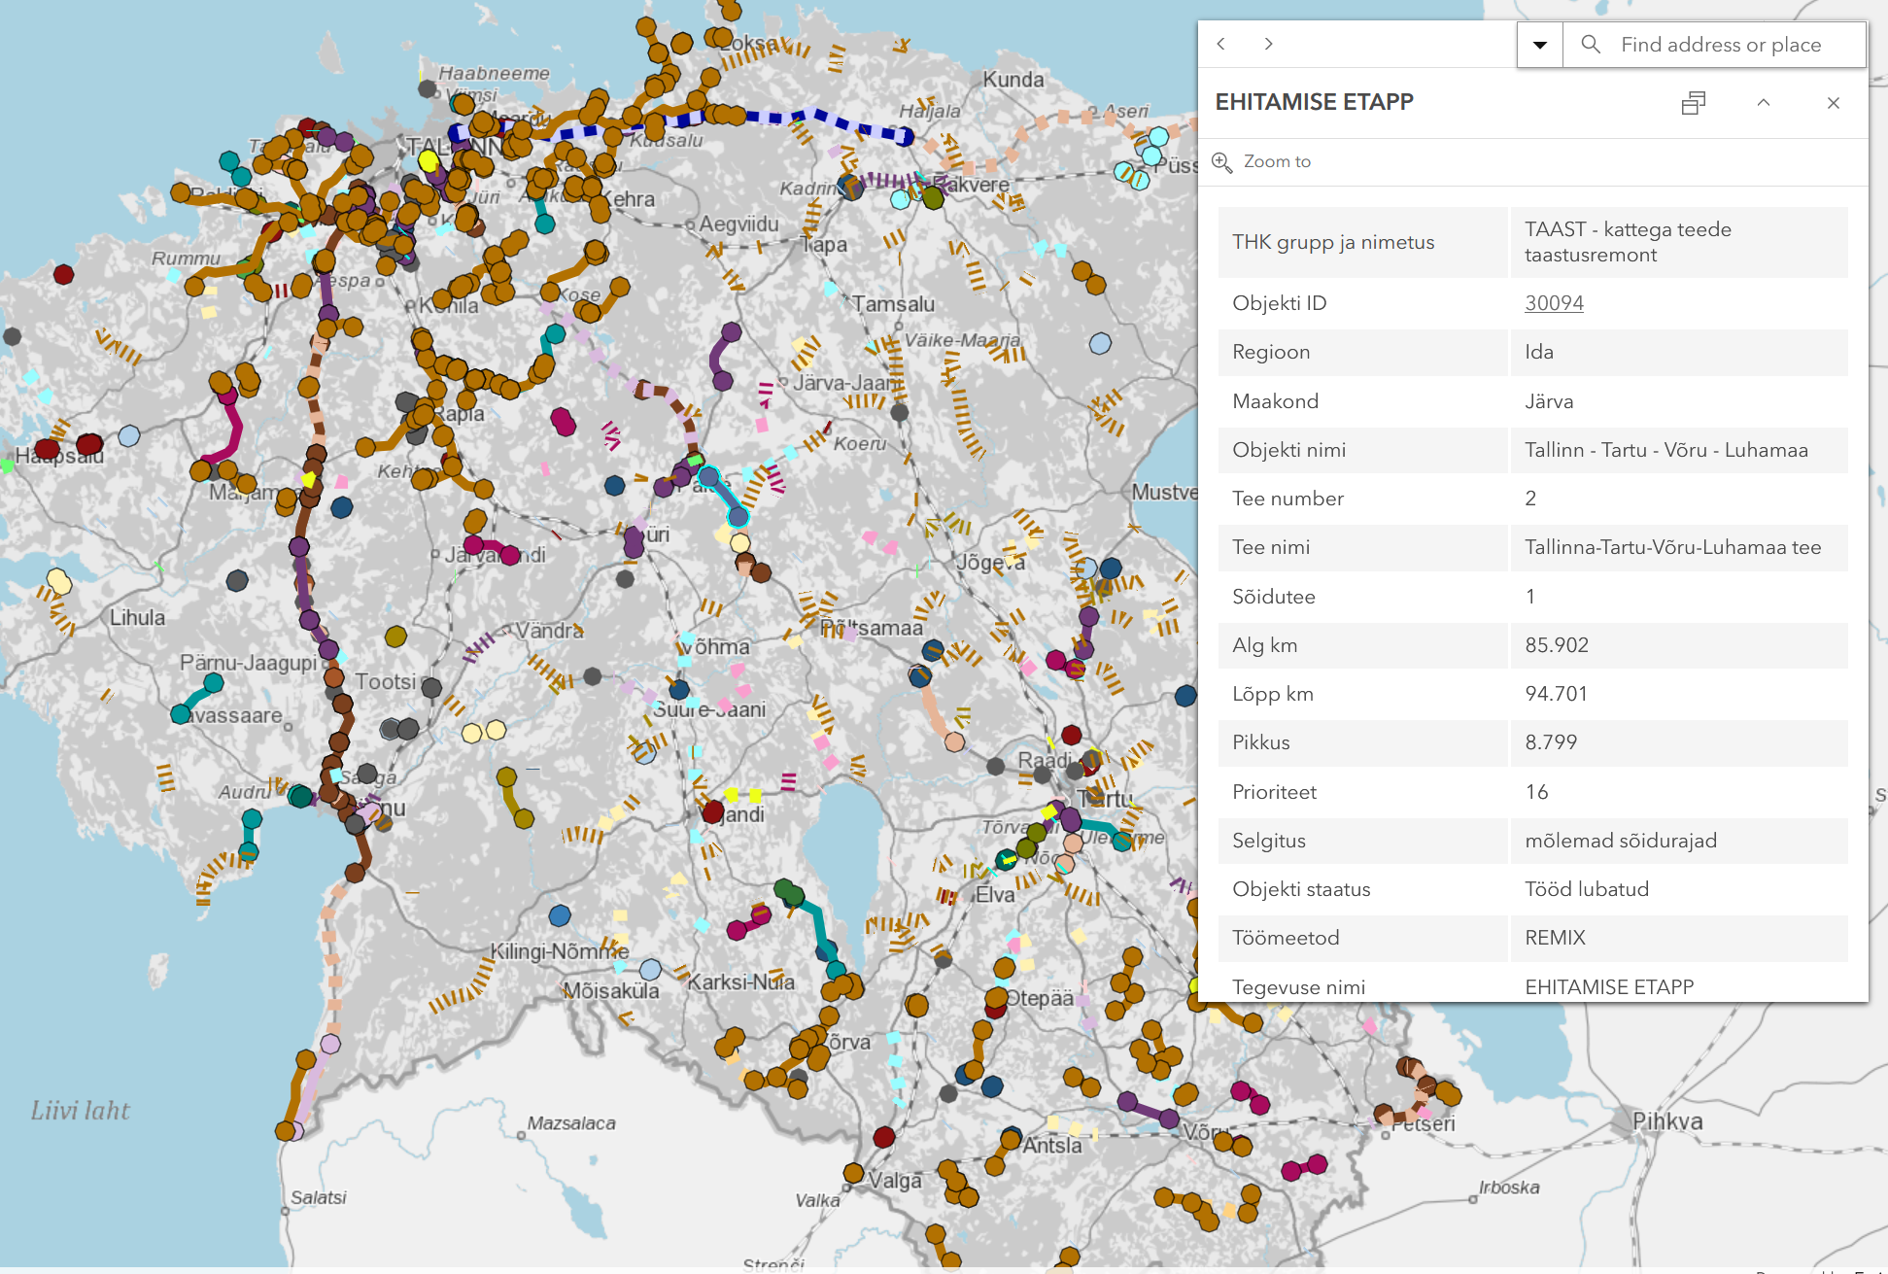Click the highlighted cyan road segment near Paide
Viewport: 1888px width, 1274px height.
click(724, 497)
